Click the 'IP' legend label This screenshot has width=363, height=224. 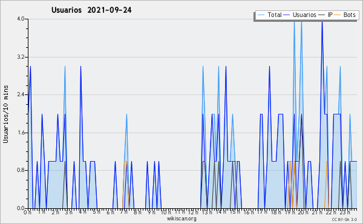click(330, 15)
